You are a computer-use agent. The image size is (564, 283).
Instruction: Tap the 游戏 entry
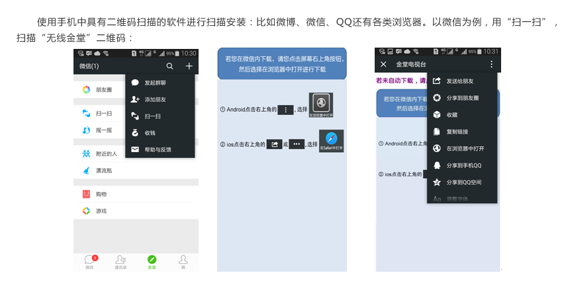(x=101, y=211)
